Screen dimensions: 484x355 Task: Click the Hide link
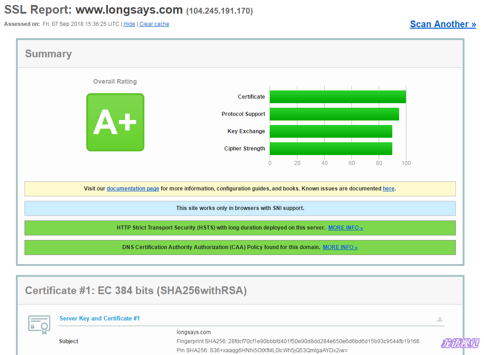(x=129, y=24)
